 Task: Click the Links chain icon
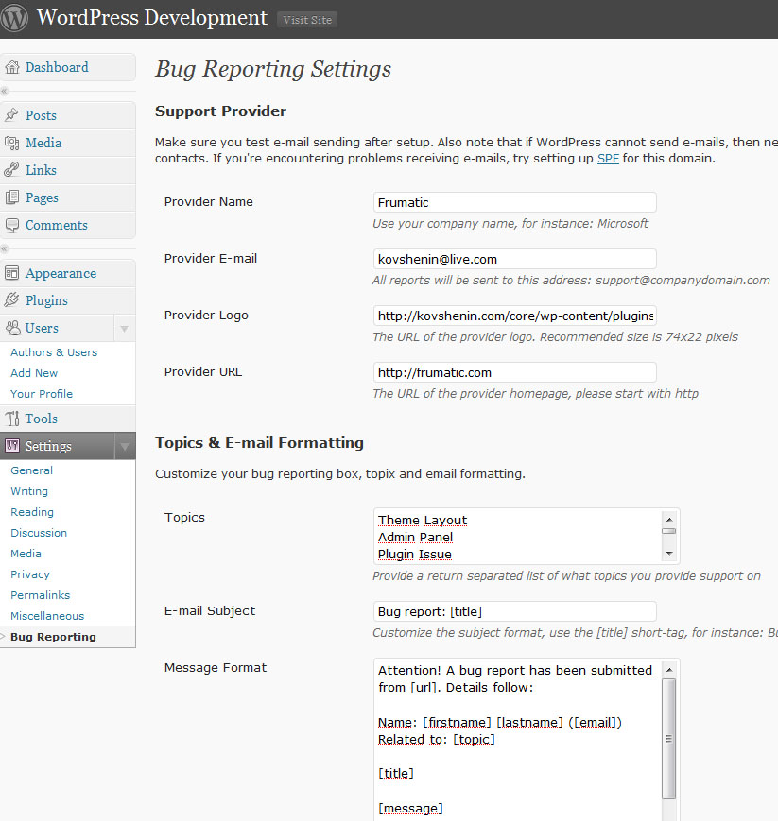(x=11, y=170)
